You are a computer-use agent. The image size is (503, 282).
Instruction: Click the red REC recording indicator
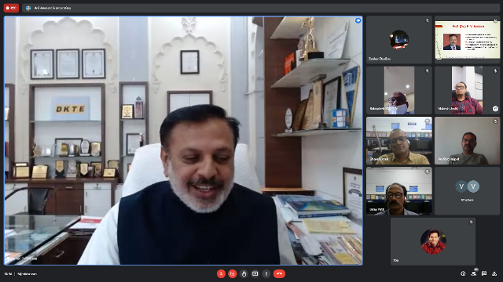pos(11,8)
